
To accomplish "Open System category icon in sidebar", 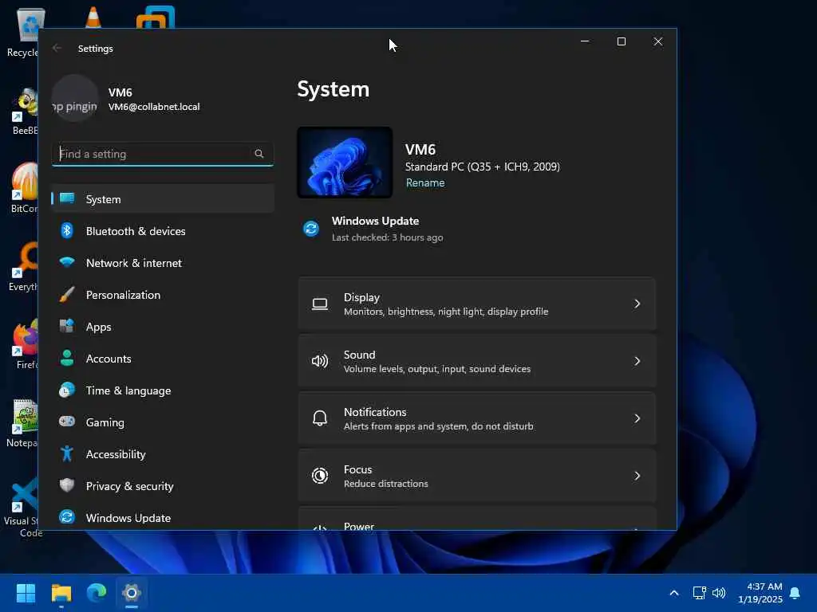I will point(67,198).
